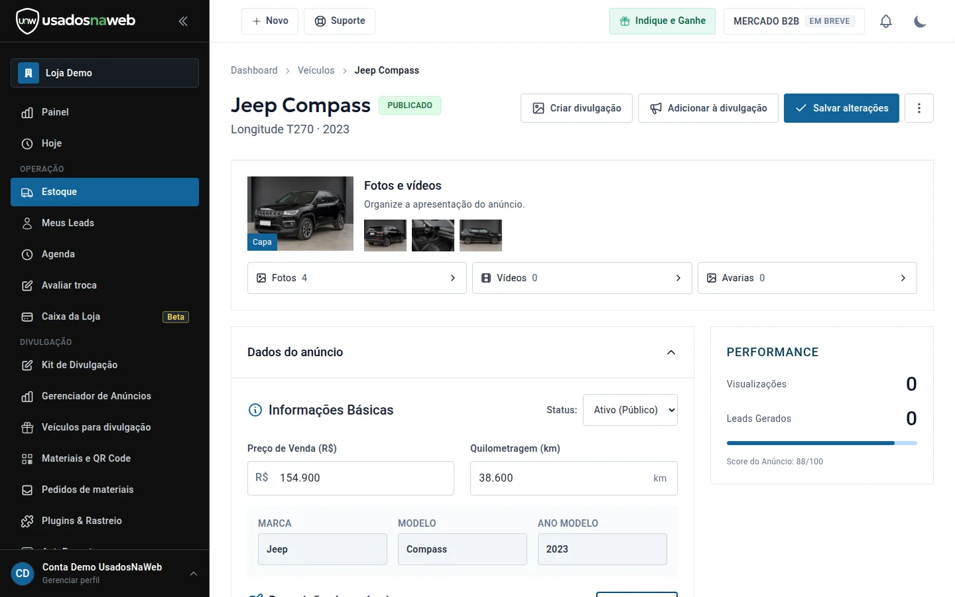Click the Preço de Venda input field
Viewport: 955px width, 597px height.
click(351, 478)
